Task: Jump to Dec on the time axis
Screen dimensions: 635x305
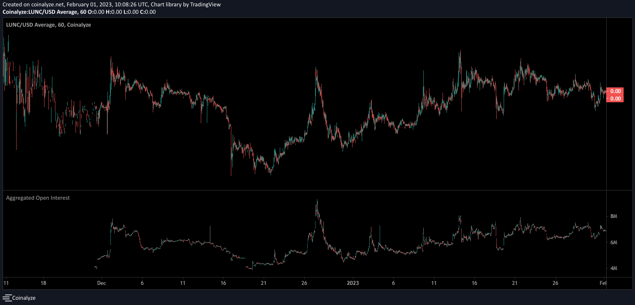Action: click(x=101, y=283)
